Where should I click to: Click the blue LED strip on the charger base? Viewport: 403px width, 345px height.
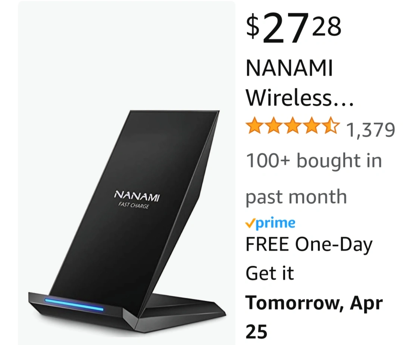tap(74, 305)
